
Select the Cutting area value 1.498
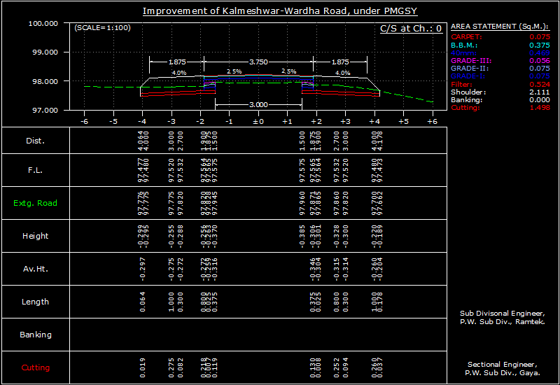coord(539,108)
